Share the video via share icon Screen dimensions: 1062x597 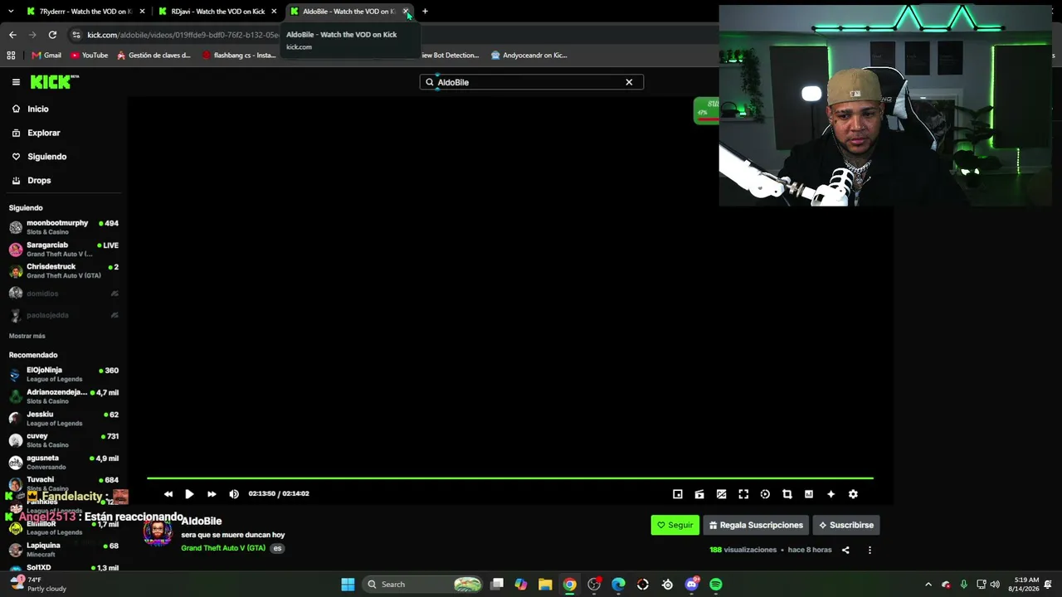tap(845, 550)
